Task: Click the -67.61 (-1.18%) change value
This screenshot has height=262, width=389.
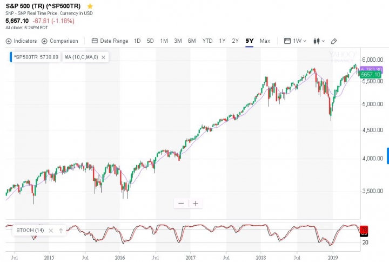Action: 53,21
